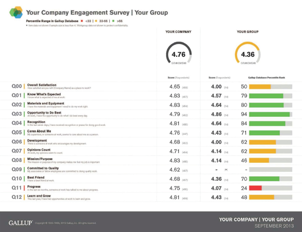Click the orange bar for Mission/Purpose
Image resolution: width=302 pixels, height=232 pixels.
click(x=259, y=160)
